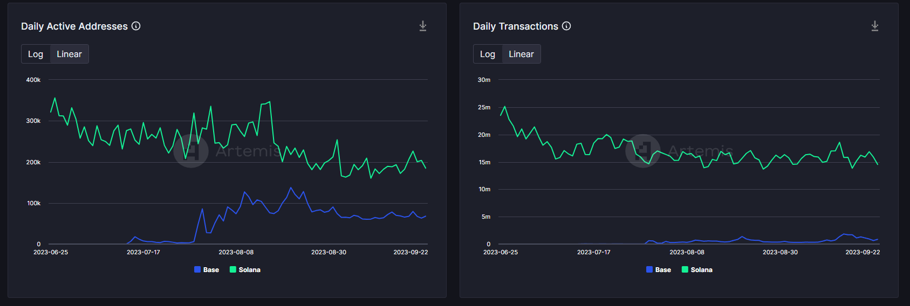Select Linear scale for Daily Active Addresses
This screenshot has width=910, height=306.
69,54
